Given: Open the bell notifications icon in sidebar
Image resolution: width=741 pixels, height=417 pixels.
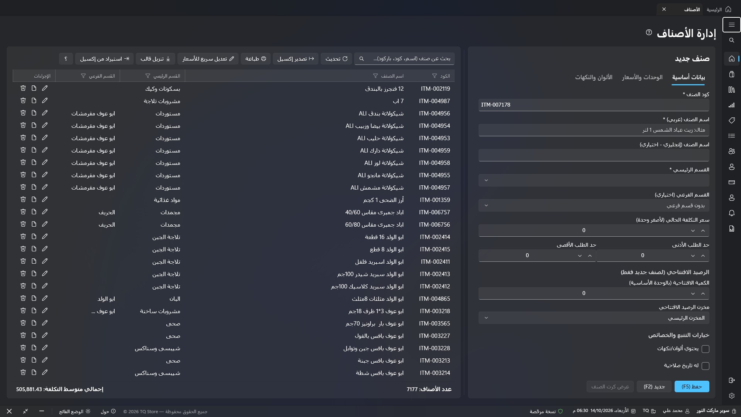Looking at the screenshot, I should (731, 213).
